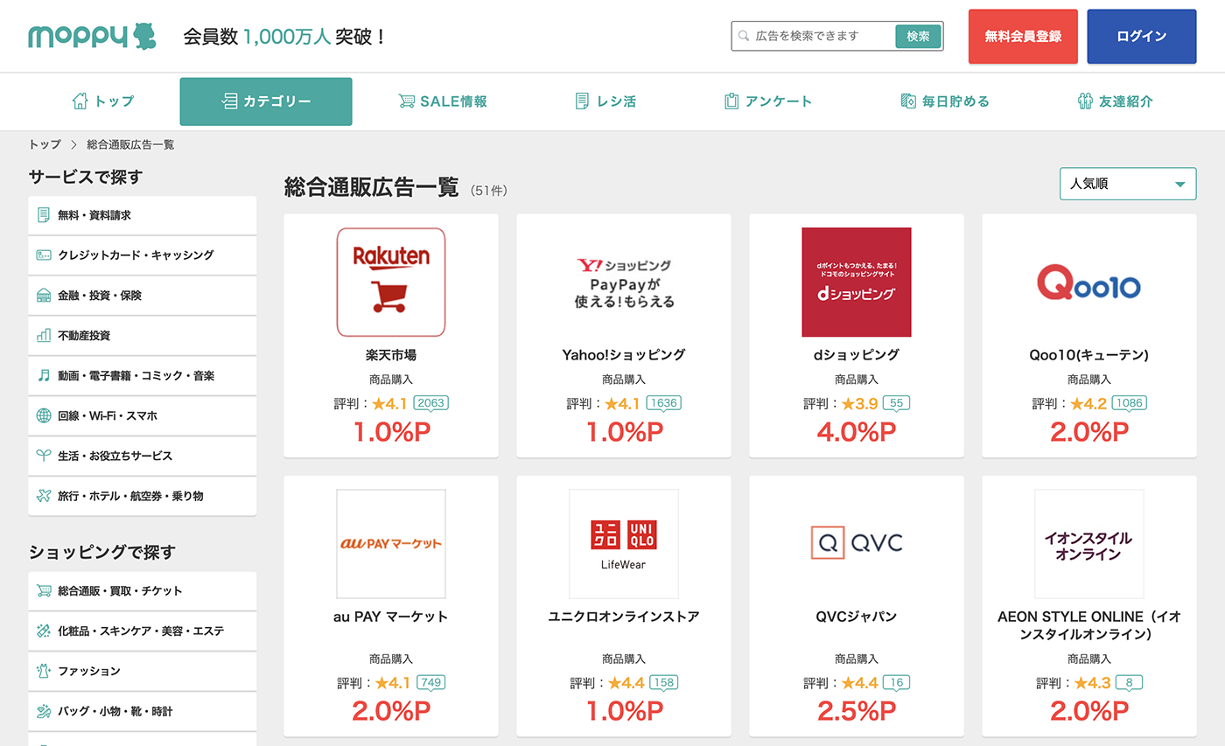Click the receipt icon beside レシ活
Screen dimensions: 1225x746
pyautogui.click(x=582, y=101)
